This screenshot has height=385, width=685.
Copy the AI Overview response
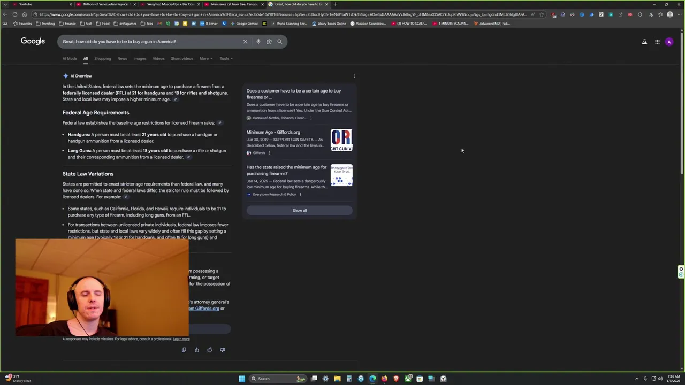tap(184, 350)
